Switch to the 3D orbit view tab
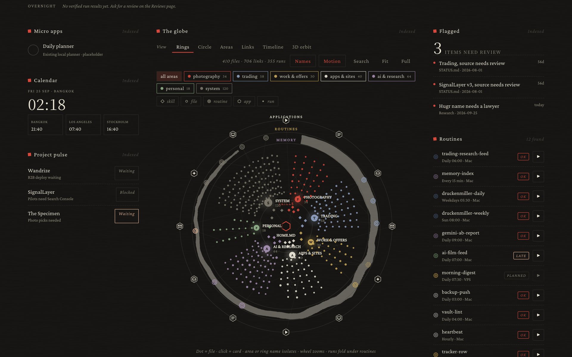Viewport: 572px width, 357px height. (301, 47)
